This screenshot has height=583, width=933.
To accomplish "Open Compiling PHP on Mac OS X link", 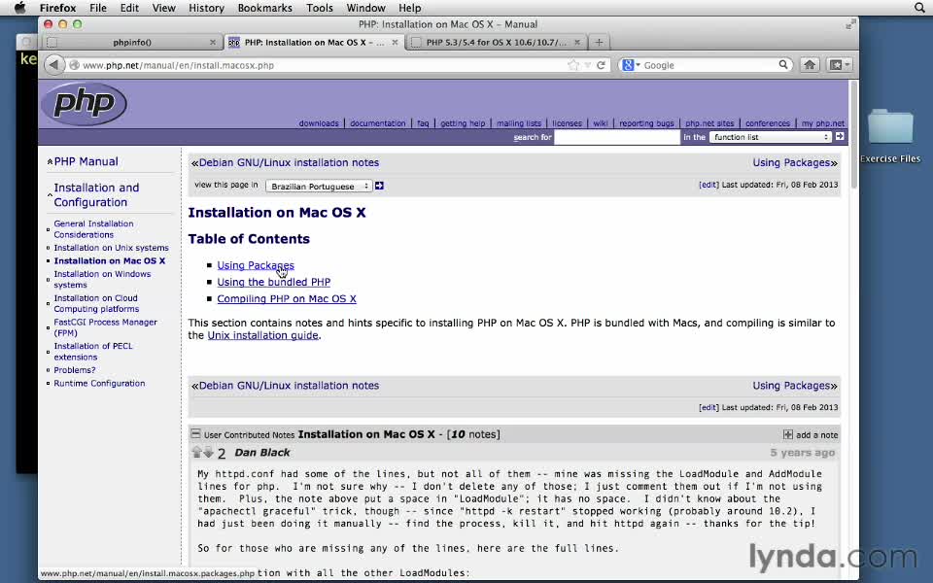I will pyautogui.click(x=286, y=299).
